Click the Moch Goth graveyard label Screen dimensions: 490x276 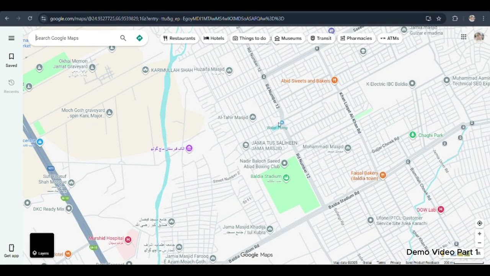coord(83,113)
